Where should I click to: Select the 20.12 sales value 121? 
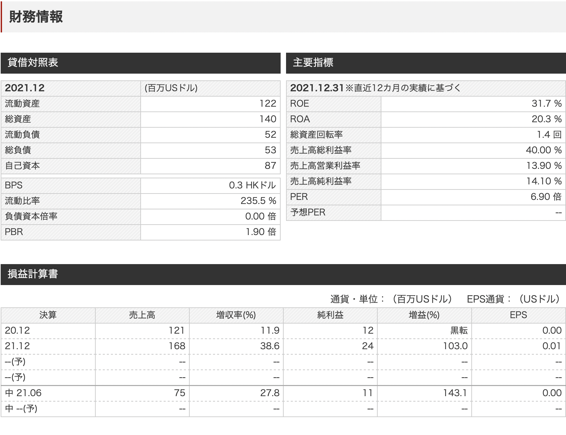(142, 331)
